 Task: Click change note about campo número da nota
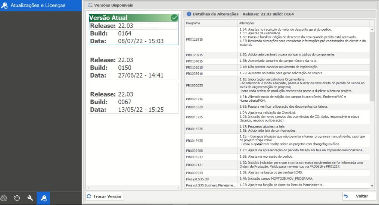pyautogui.click(x=279, y=61)
